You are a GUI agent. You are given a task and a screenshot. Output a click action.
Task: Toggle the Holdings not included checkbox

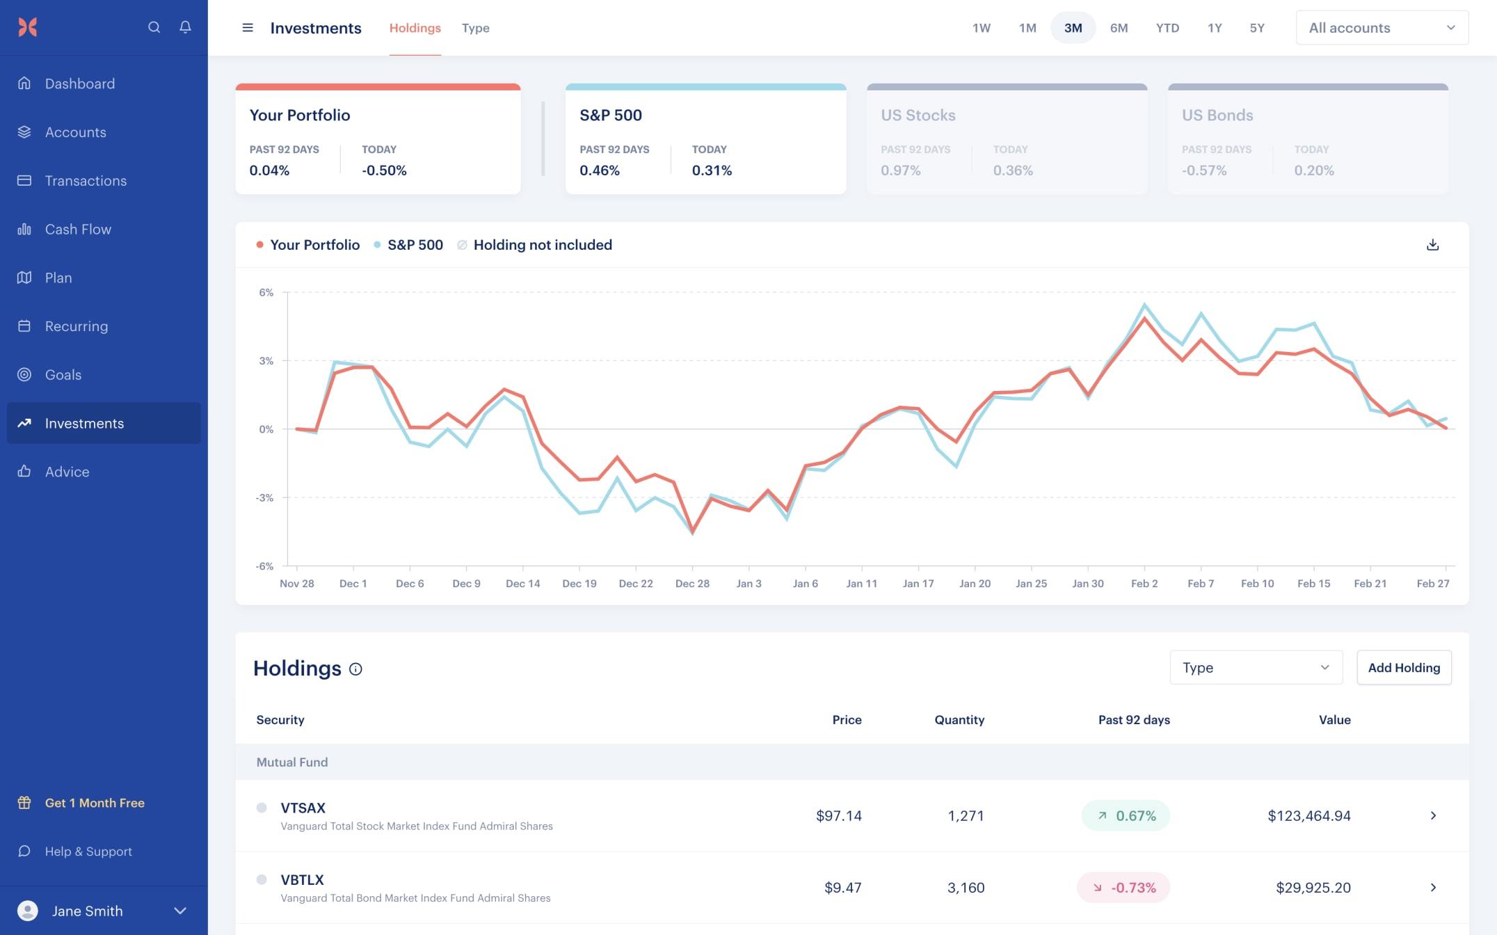[x=462, y=244]
